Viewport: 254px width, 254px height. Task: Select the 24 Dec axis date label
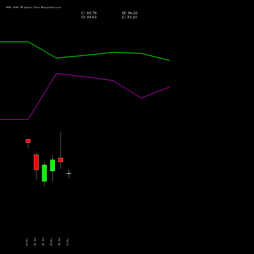coord(35,242)
